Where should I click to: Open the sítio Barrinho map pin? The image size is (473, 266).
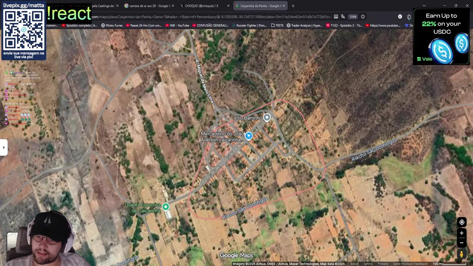coord(267,117)
